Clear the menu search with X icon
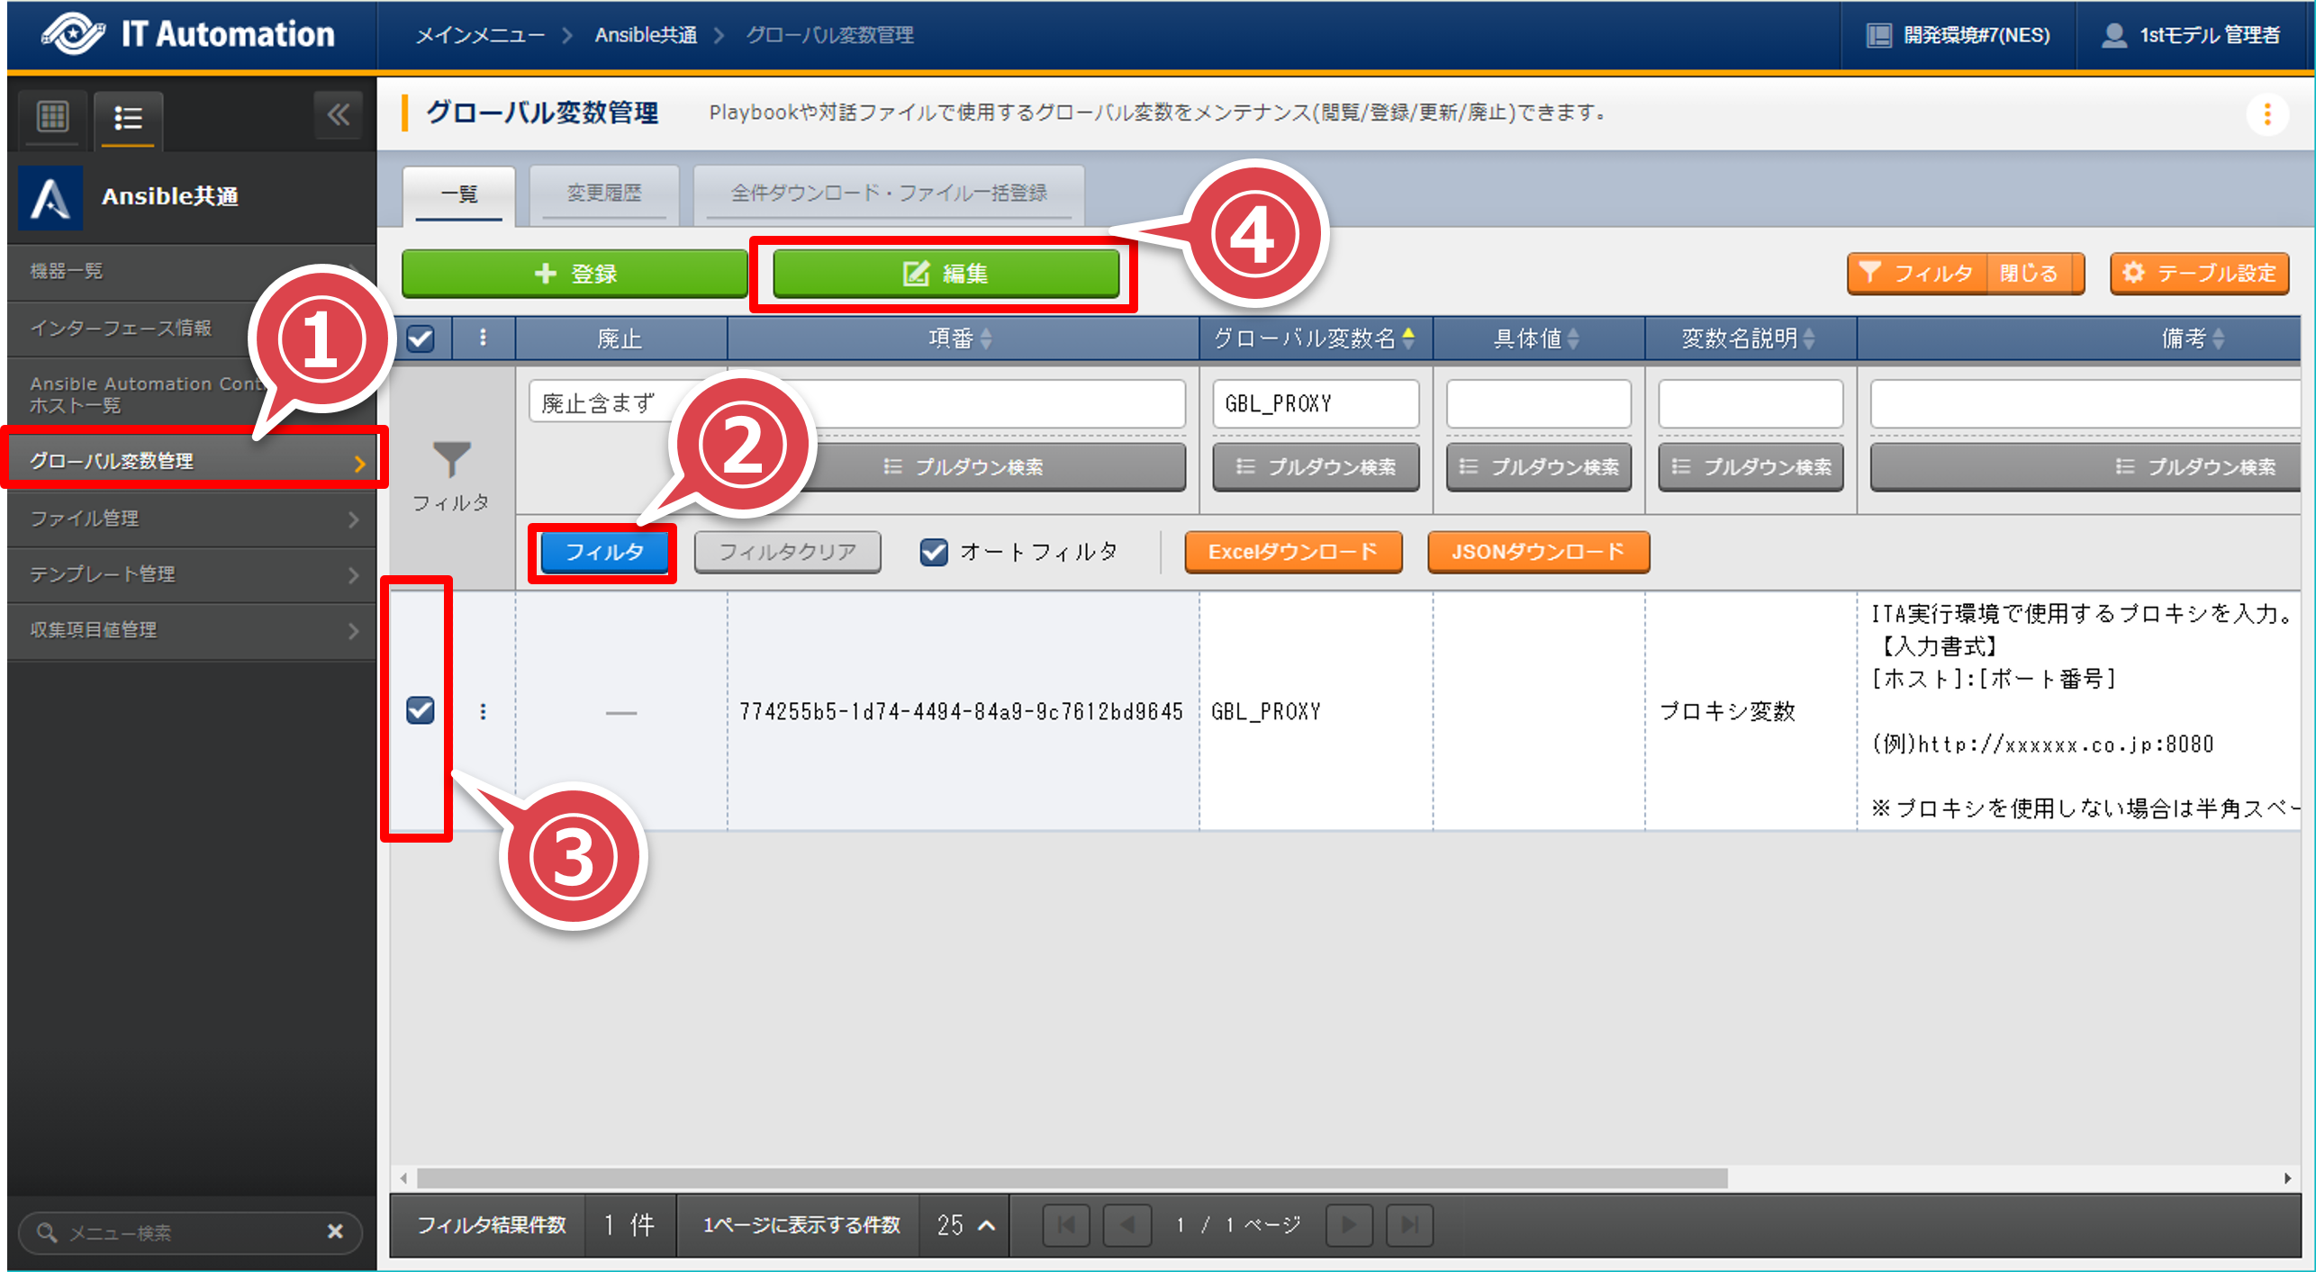The width and height of the screenshot is (2316, 1272). point(335,1231)
